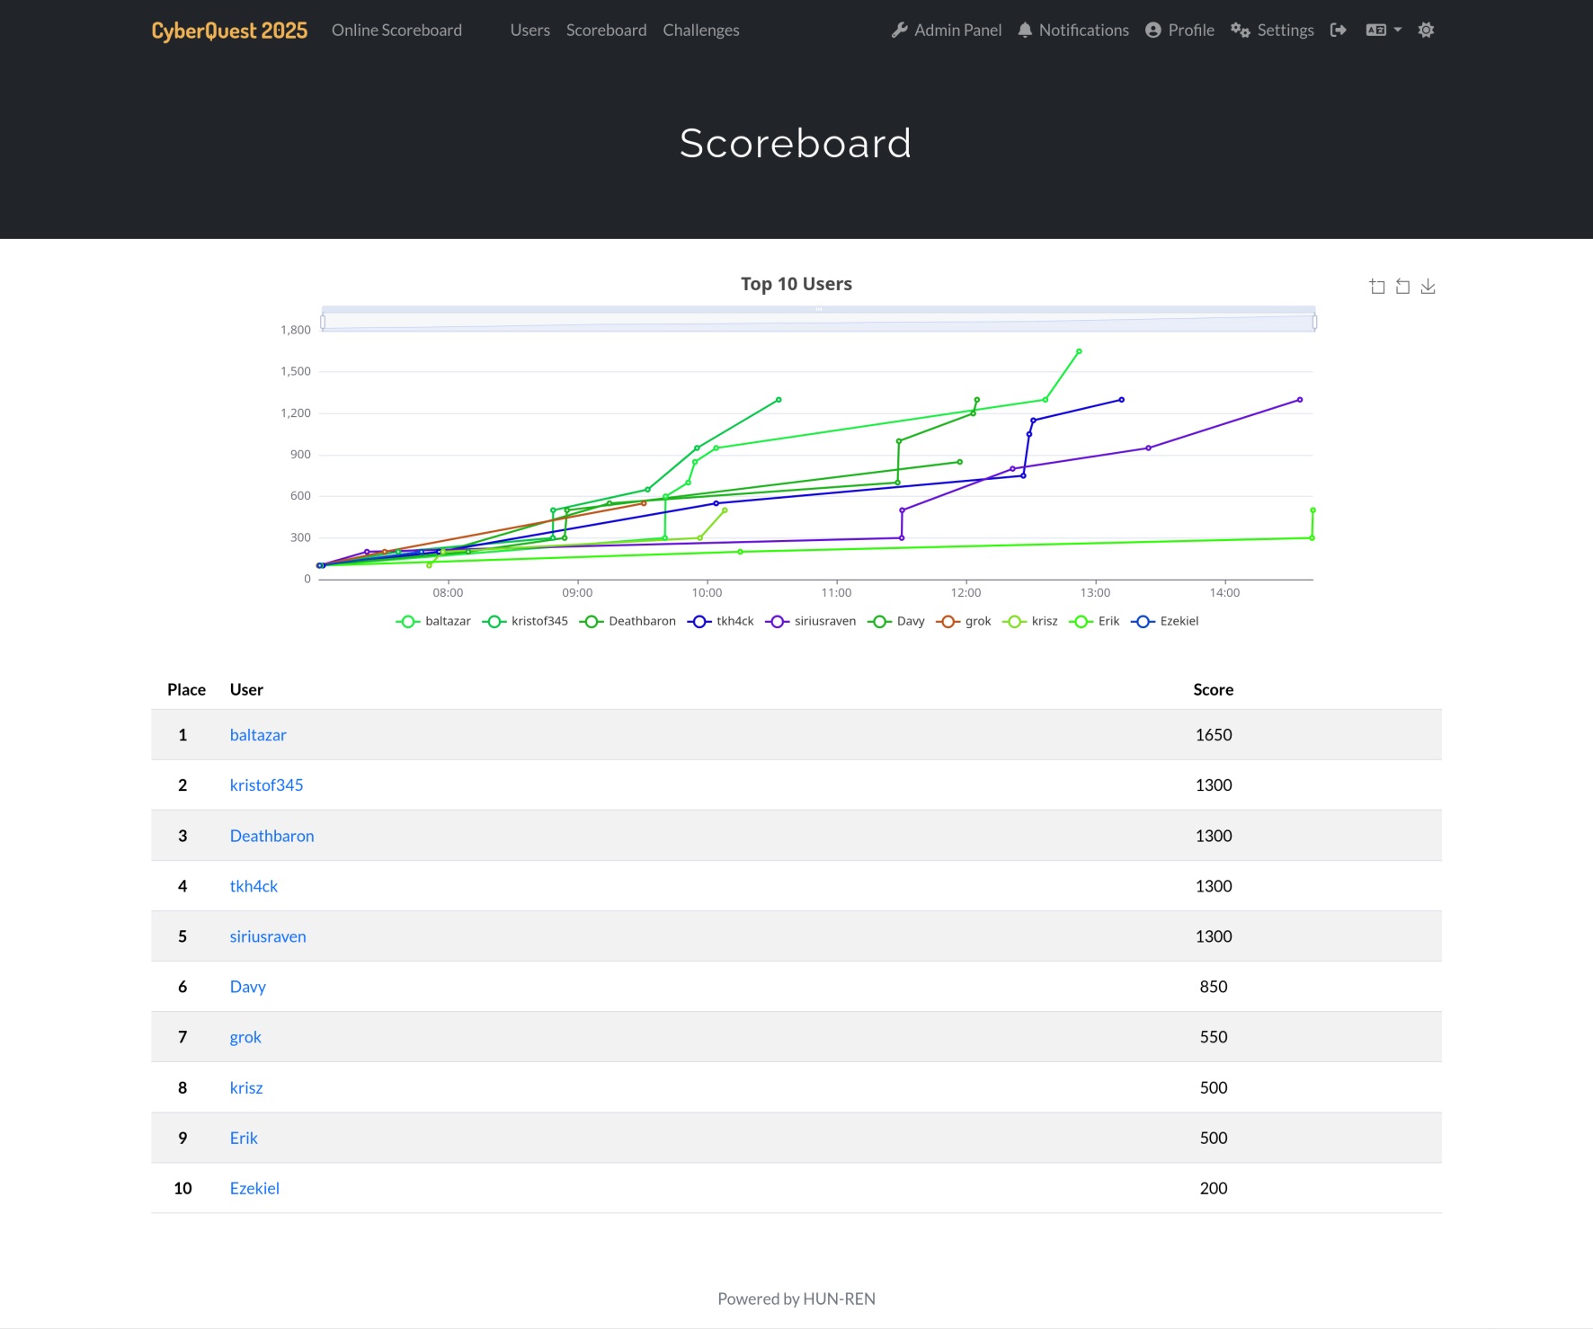
Task: Click the Settings gears icon
Action: point(1241,31)
